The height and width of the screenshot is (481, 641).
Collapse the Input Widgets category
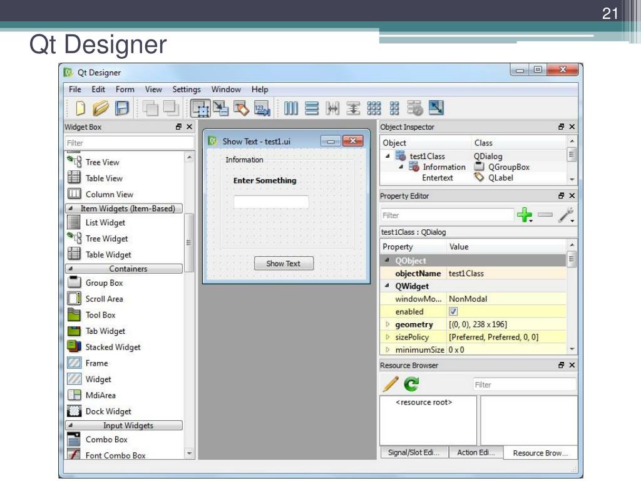point(70,425)
